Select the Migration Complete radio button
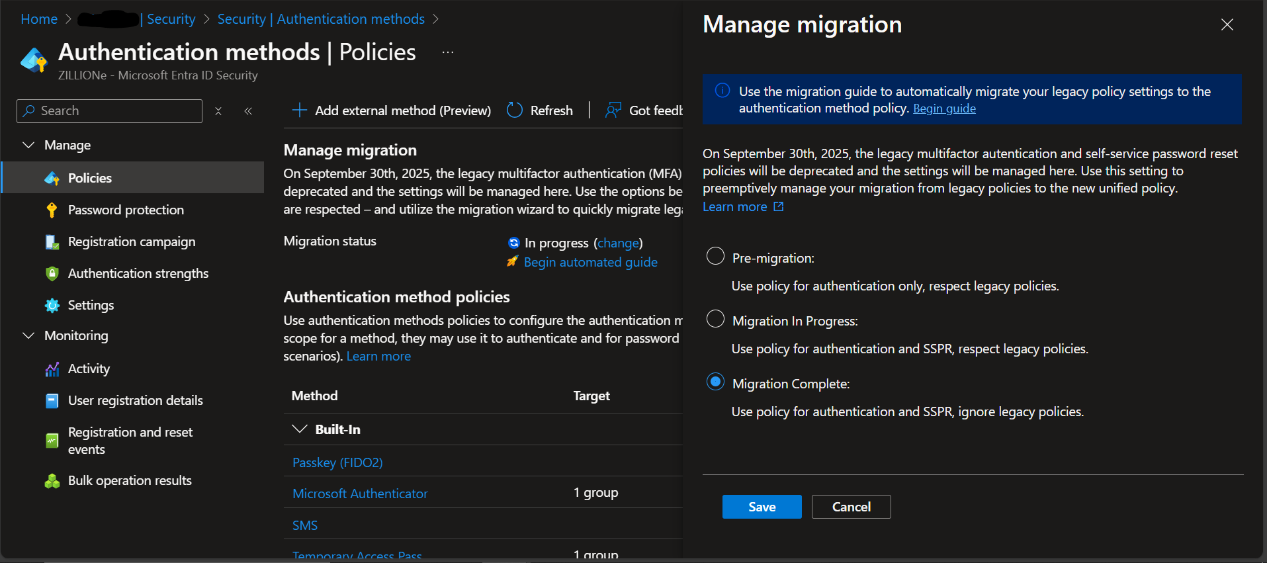 point(715,382)
